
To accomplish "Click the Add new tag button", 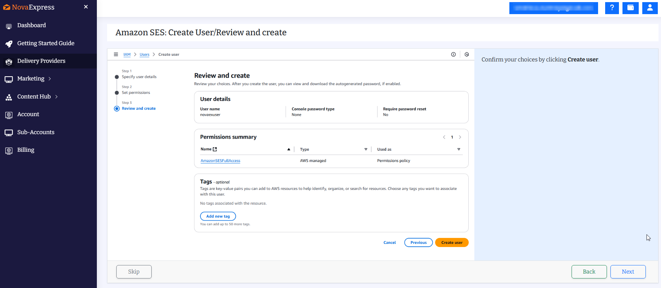I will [218, 216].
